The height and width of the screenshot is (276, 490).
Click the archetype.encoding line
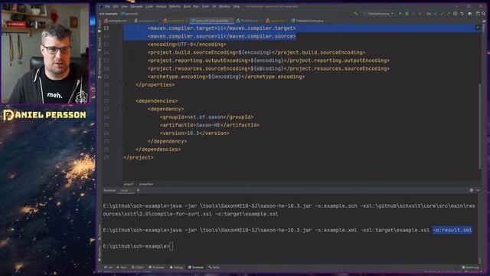(226, 77)
